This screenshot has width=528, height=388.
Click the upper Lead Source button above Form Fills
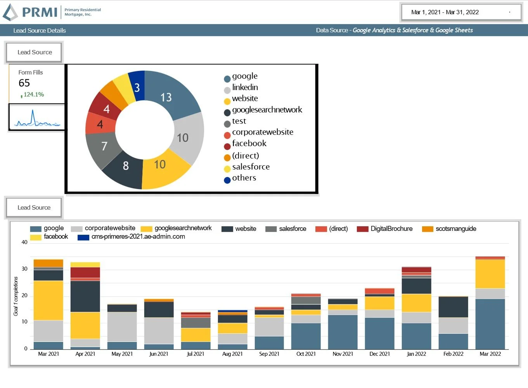34,52
